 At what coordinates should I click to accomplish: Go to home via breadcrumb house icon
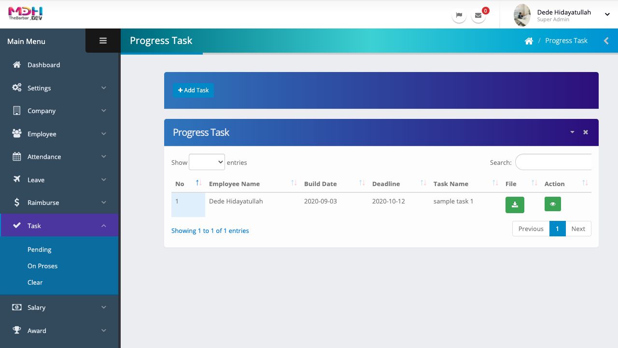pos(529,41)
